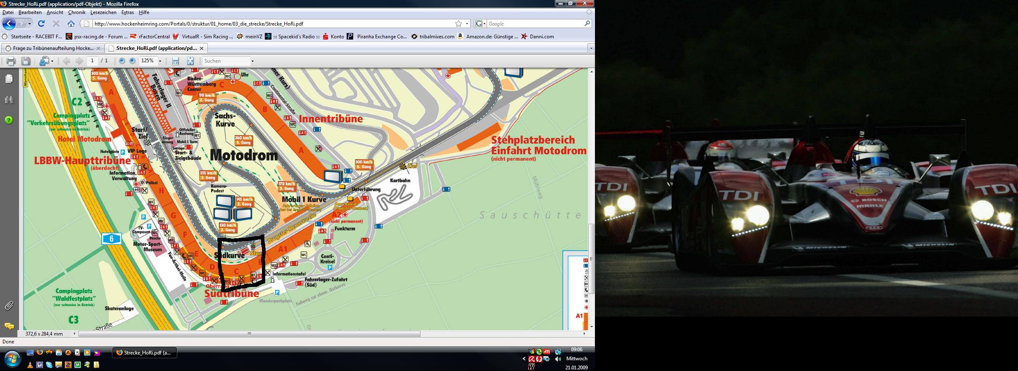
Task: Open the comments panel in sidebar
Action: 9,326
